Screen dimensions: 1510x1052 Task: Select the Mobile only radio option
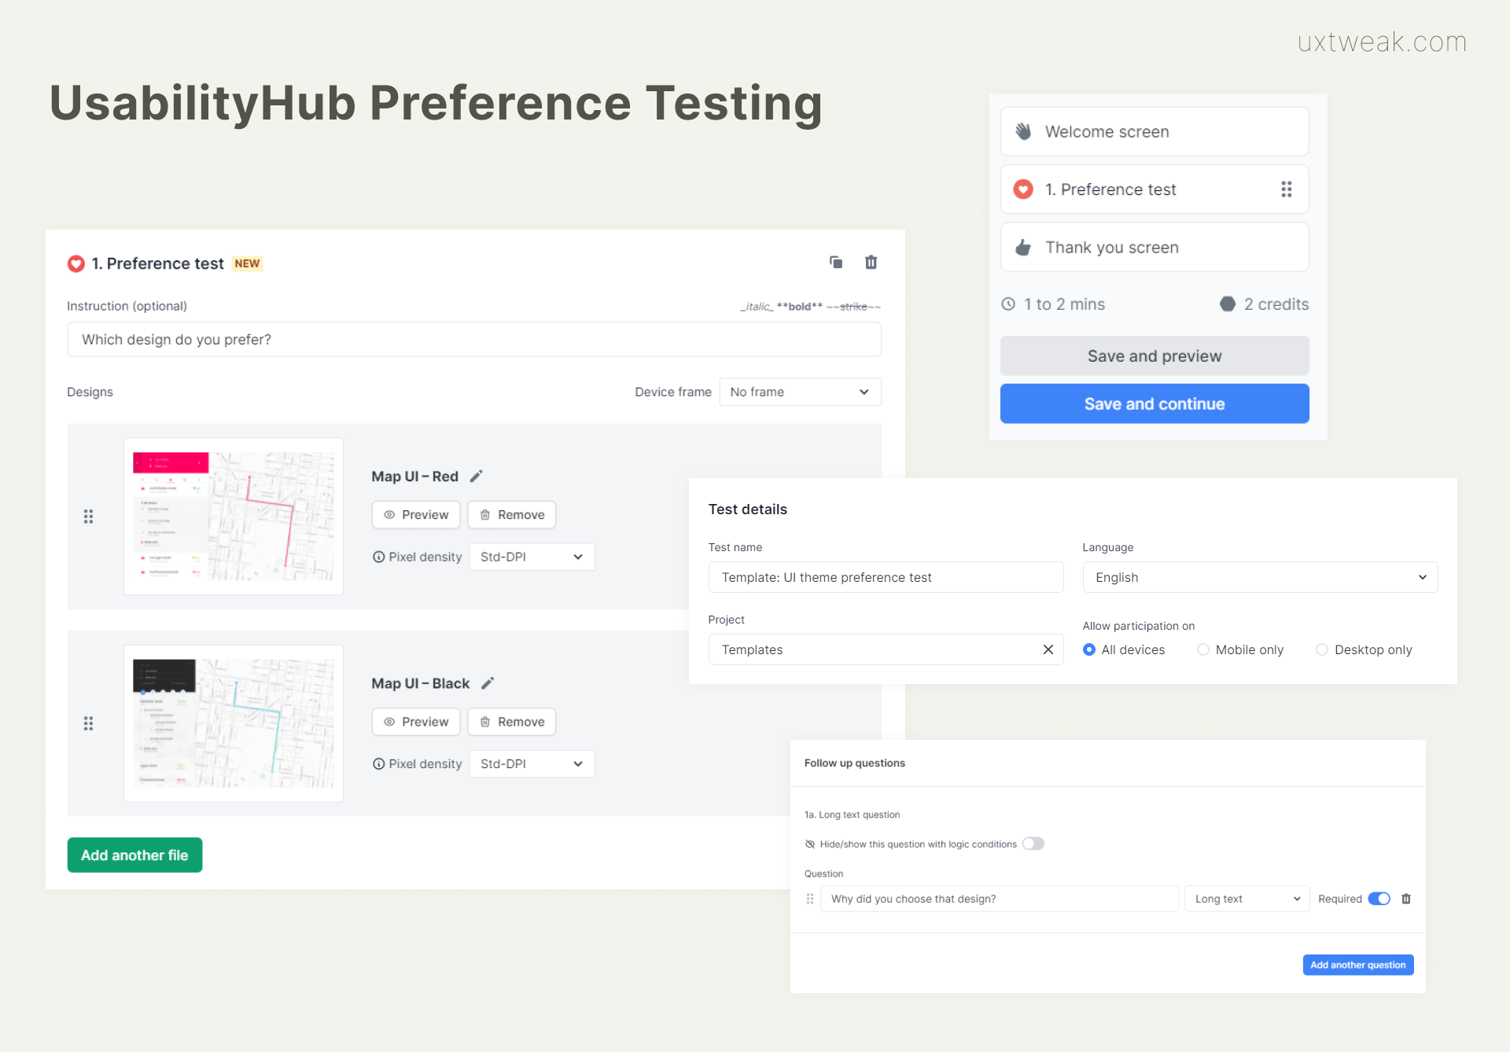pos(1203,649)
